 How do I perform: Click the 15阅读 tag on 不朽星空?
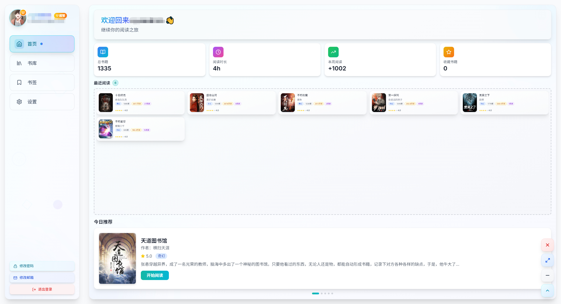point(146,130)
